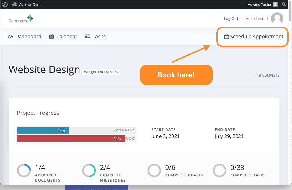Click the profile avatar next to Hello Tester
The image size is (292, 190).
tap(277, 18)
